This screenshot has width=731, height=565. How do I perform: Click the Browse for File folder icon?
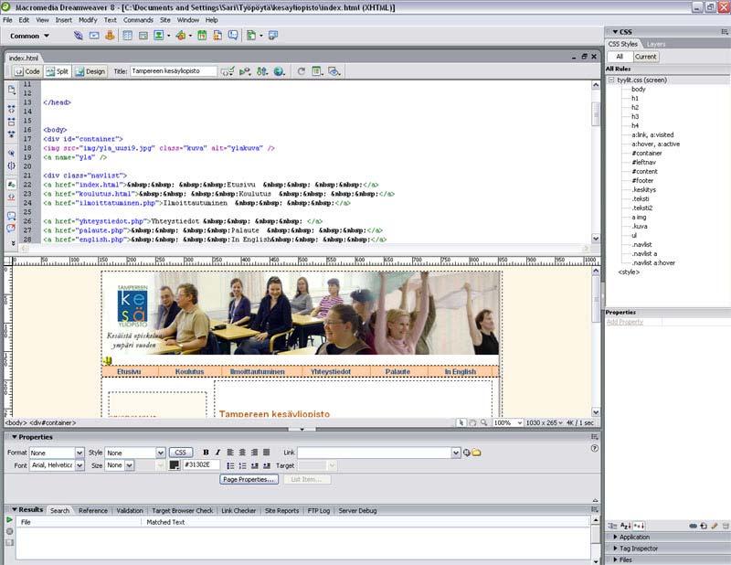[x=476, y=453]
